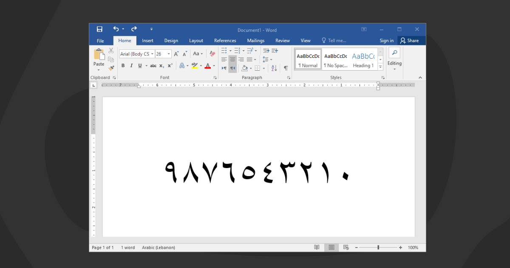Sort the selection alphabetically
This screenshot has height=268, width=510.
click(274, 68)
